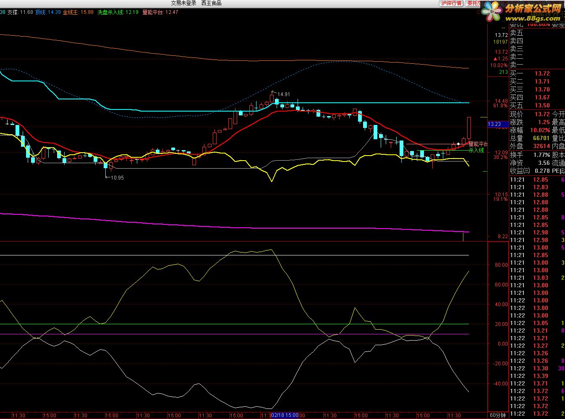Screen dimensions: 565x419
Task: Select the 顶线: 14.39 indicator label
Action: 48,12
